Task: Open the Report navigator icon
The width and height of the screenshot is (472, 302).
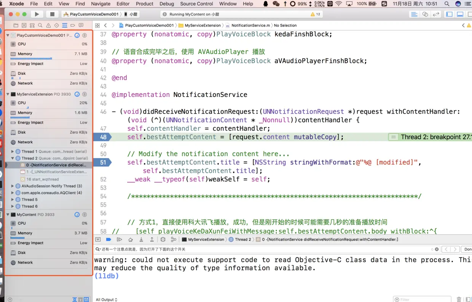Action: tap(81, 25)
